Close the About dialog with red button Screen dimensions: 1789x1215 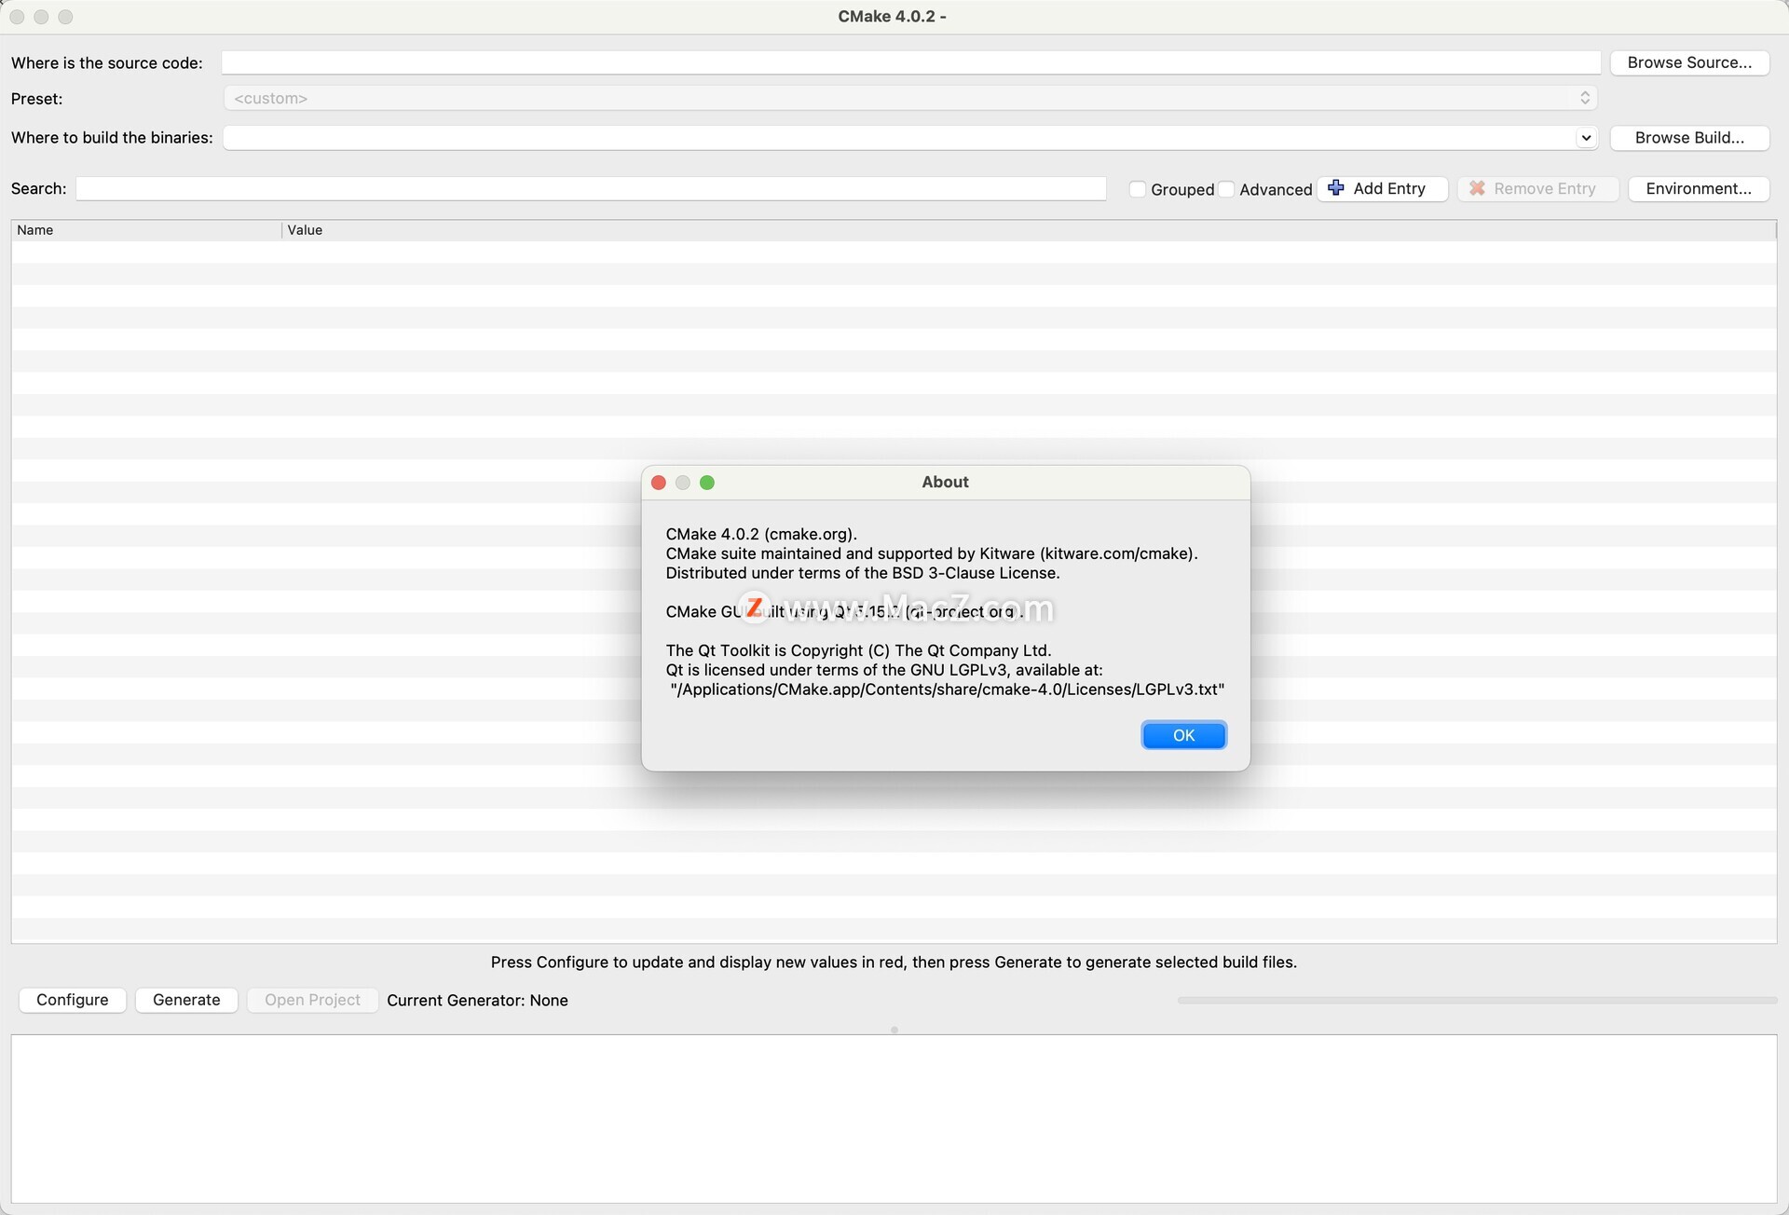659,483
